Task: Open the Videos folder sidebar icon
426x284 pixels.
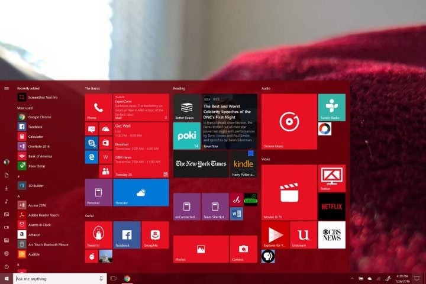Action: click(7, 227)
